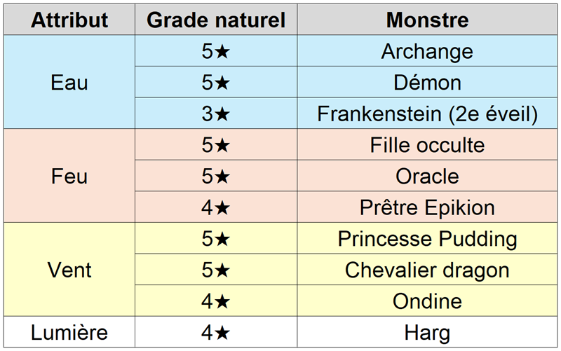Click the Fille occulte cell

(427, 145)
